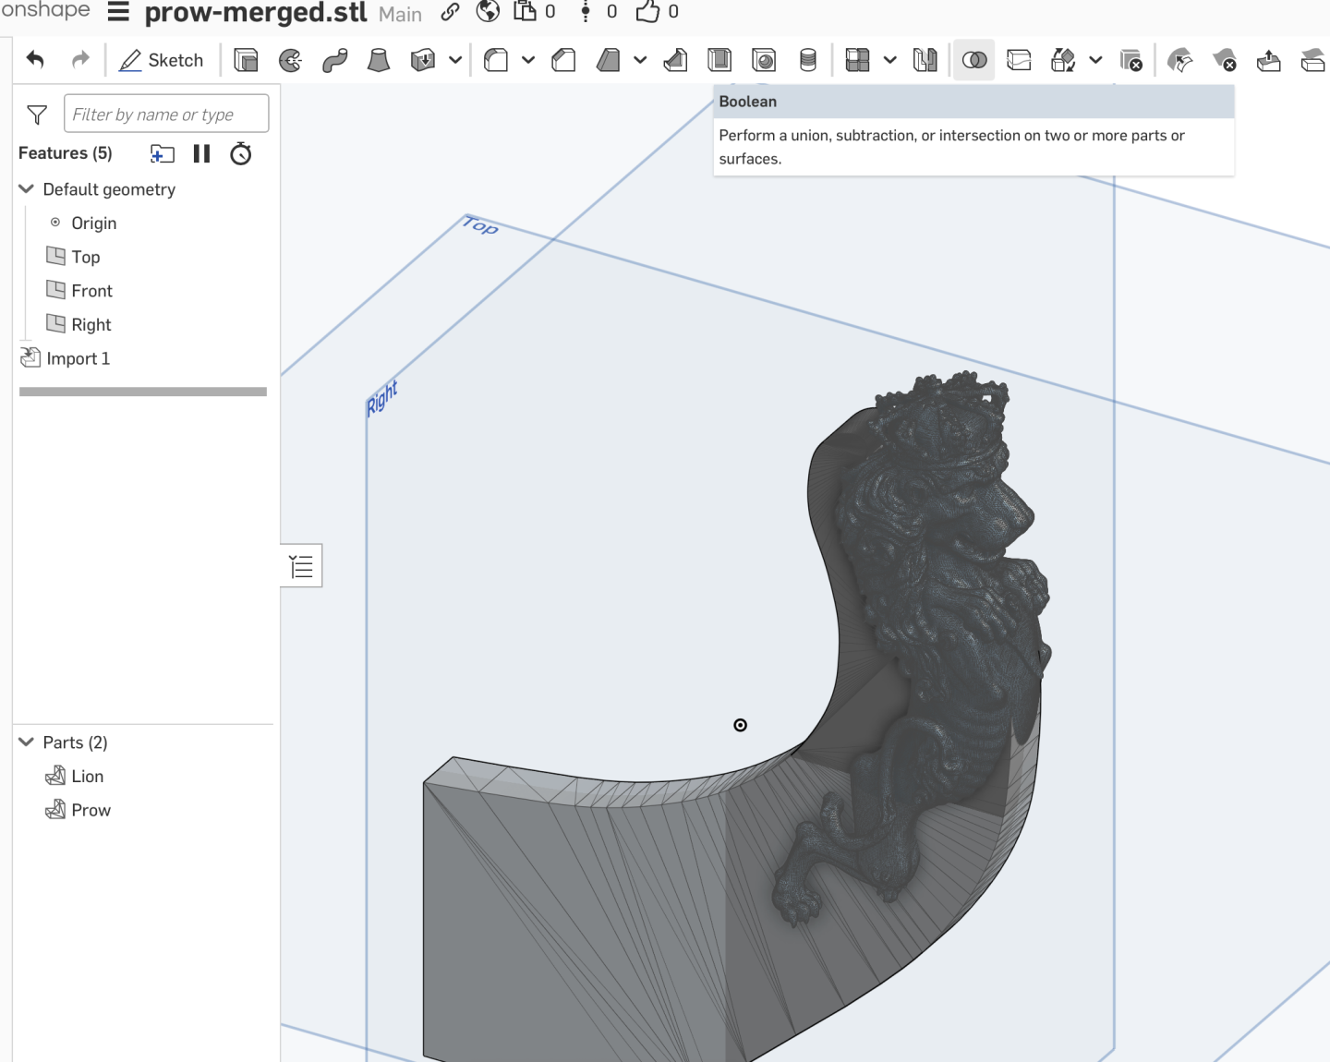The height and width of the screenshot is (1062, 1330).
Task: Click the Sketch button
Action: coord(163,59)
